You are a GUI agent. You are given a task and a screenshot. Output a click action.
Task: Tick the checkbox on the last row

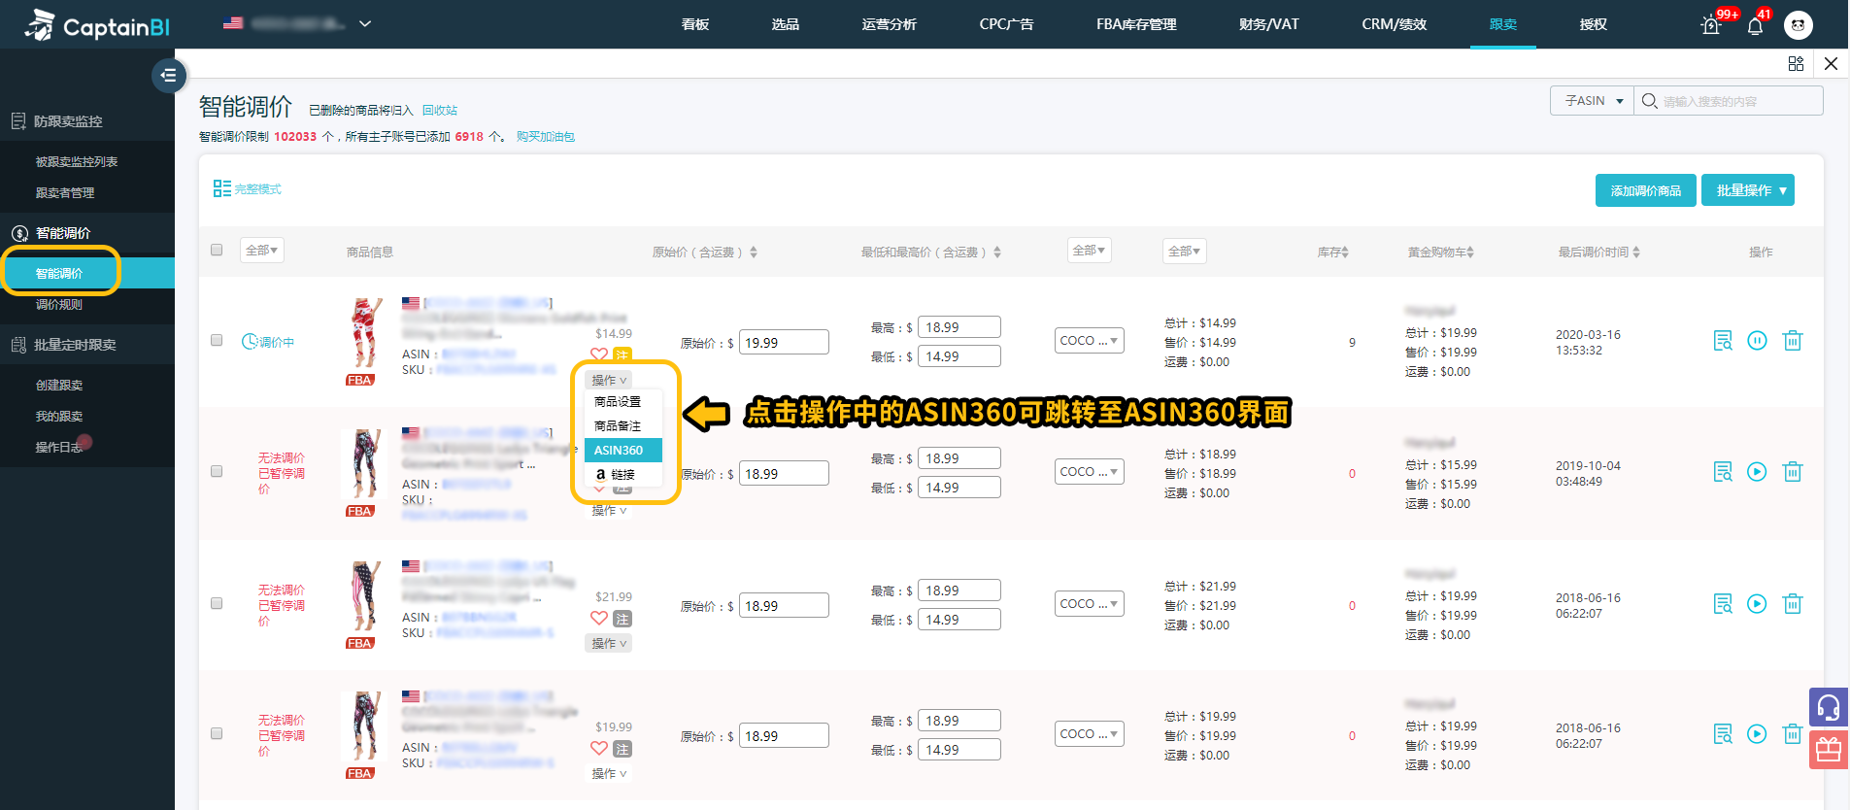pos(217,734)
